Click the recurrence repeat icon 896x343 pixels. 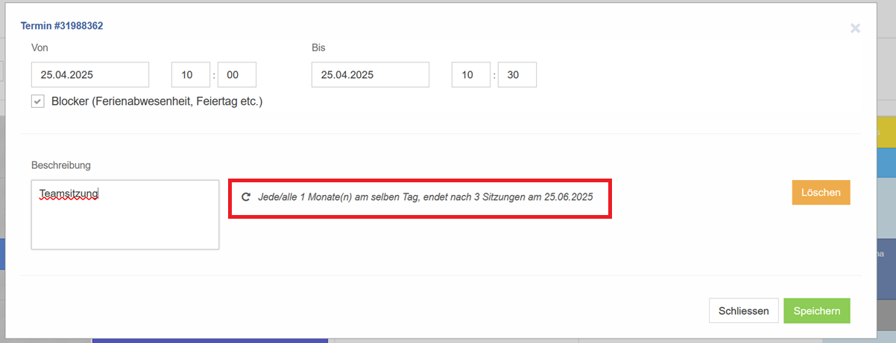(x=246, y=197)
